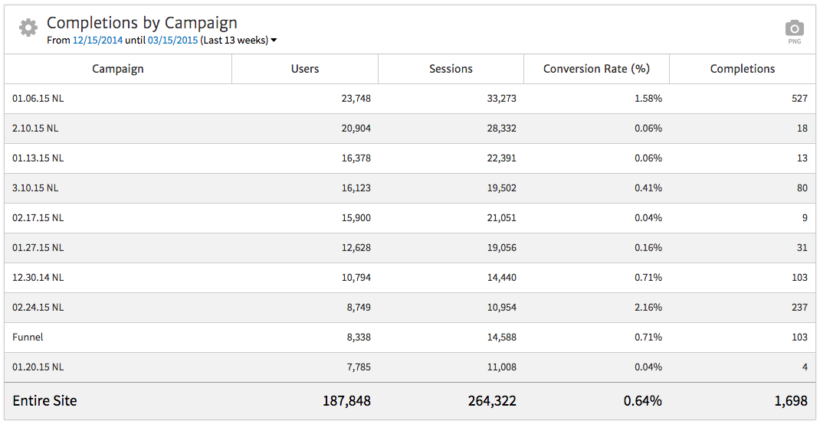Sort by the Users column header

pos(304,69)
